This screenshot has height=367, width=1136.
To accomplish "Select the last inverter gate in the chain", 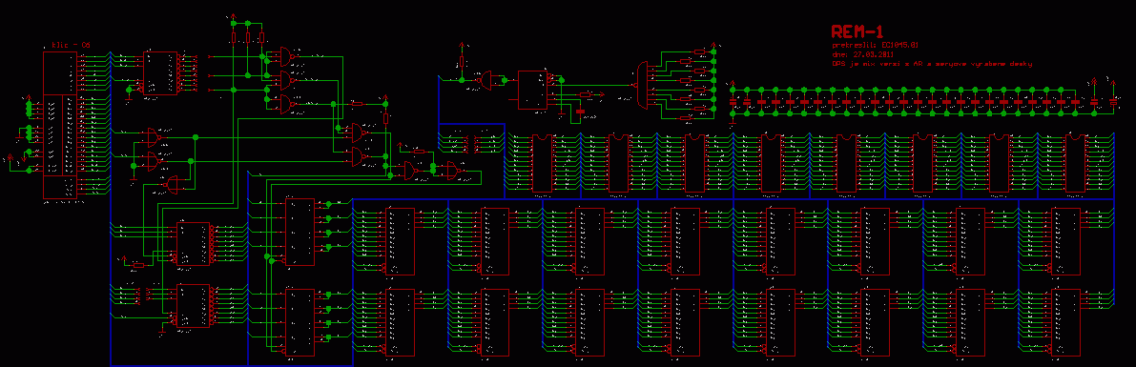I will [453, 172].
